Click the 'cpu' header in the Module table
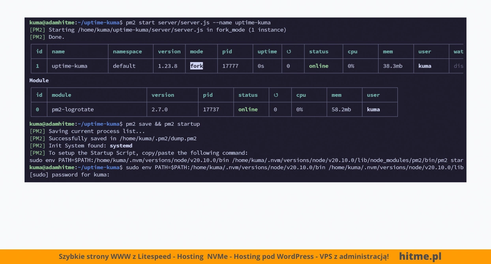The image size is (491, 264). pyautogui.click(x=301, y=95)
